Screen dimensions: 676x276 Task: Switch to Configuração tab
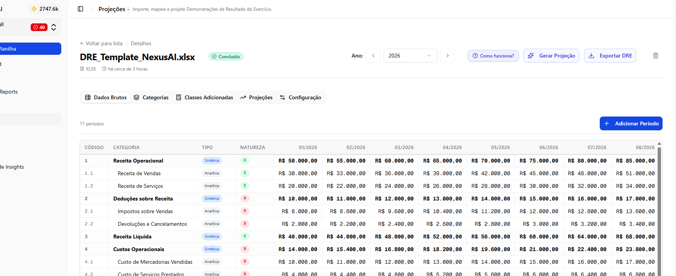pos(301,97)
